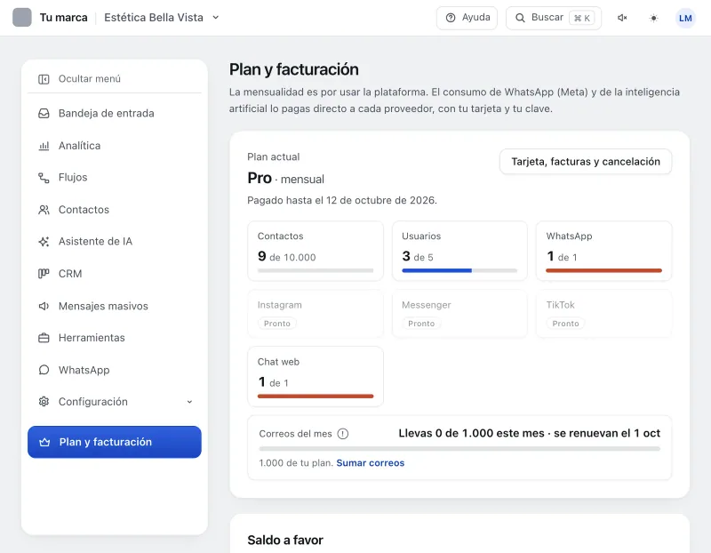Click the Analítica bar chart icon
The image size is (711, 553).
coord(44,146)
